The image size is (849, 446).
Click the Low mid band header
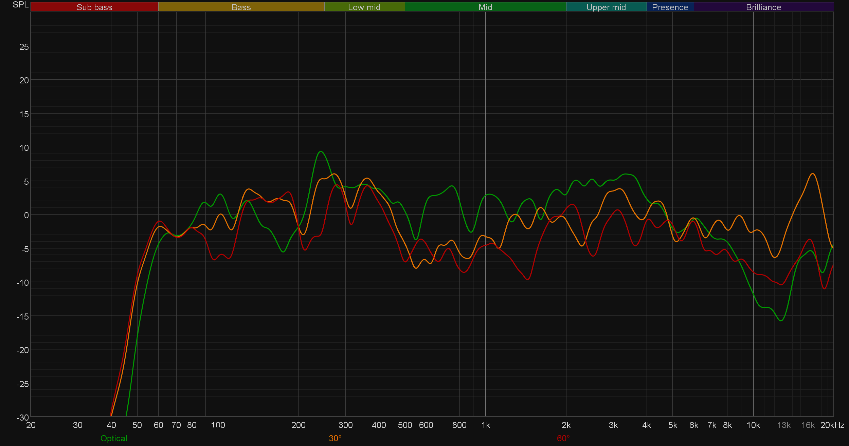(364, 7)
